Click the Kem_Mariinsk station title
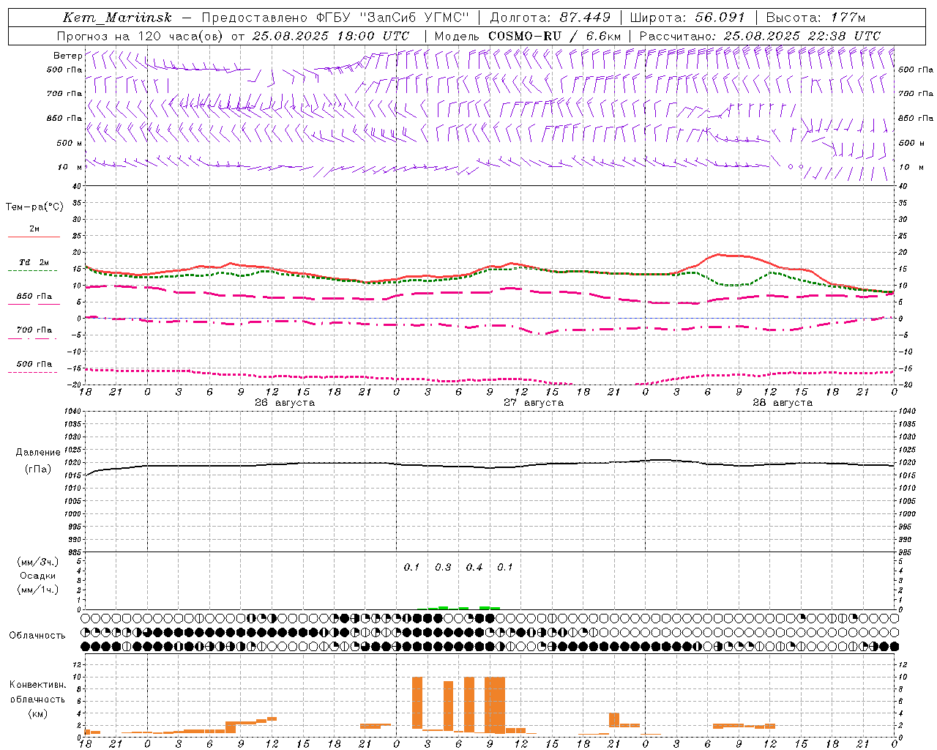The width and height of the screenshot is (937, 750). [x=117, y=18]
